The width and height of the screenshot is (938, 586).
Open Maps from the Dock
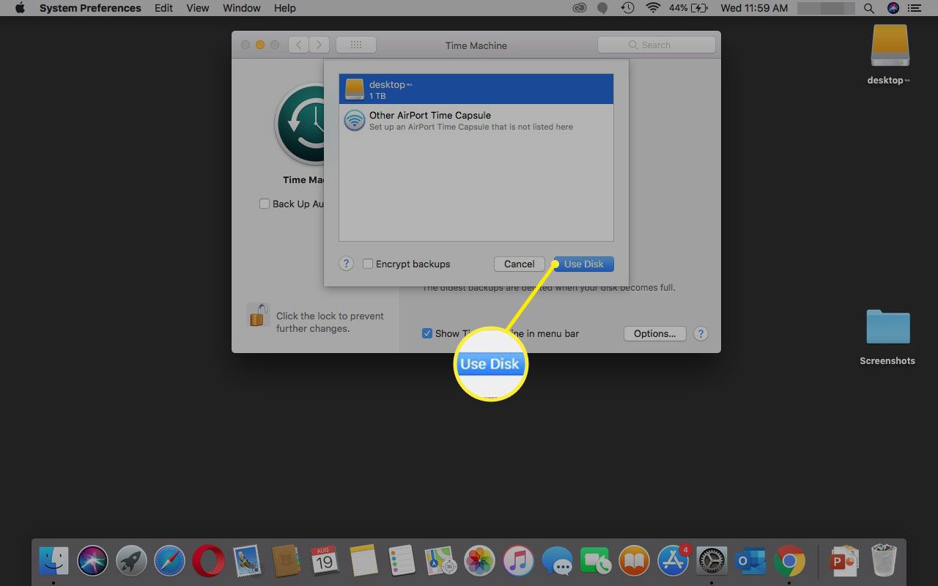pyautogui.click(x=440, y=562)
